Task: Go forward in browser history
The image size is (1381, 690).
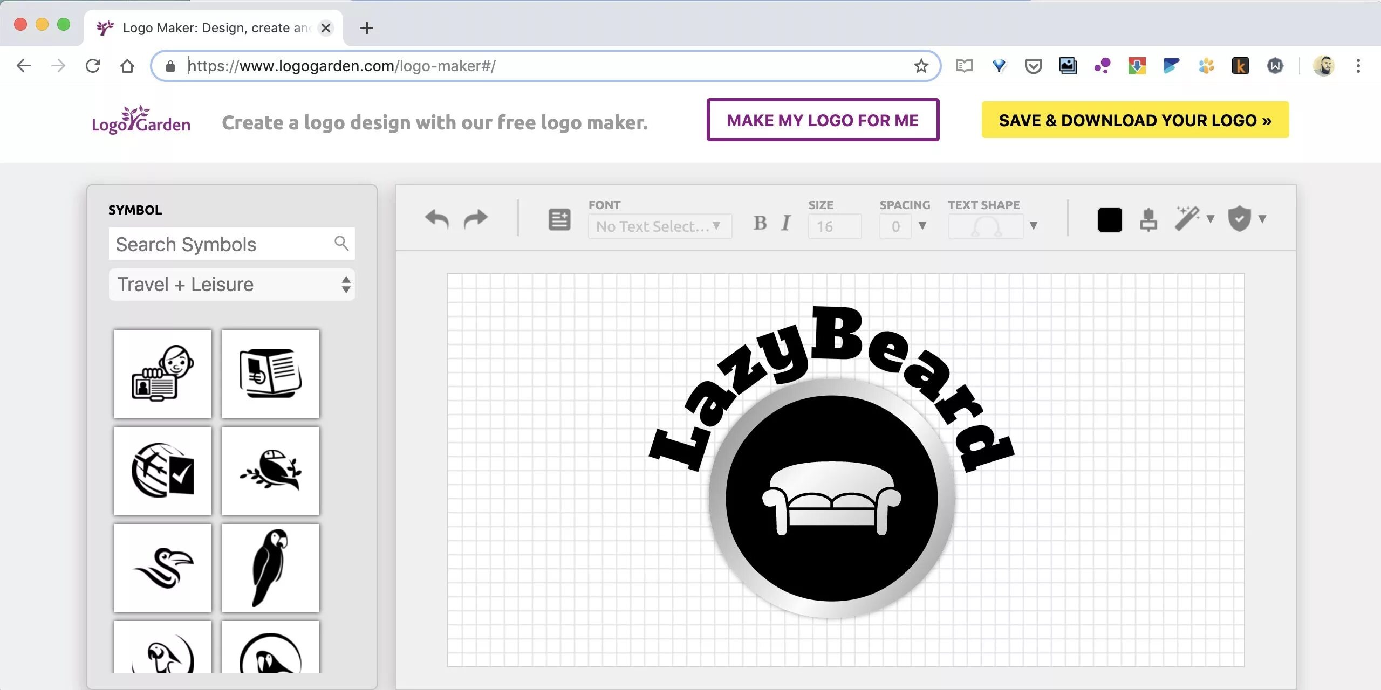Action: point(58,66)
